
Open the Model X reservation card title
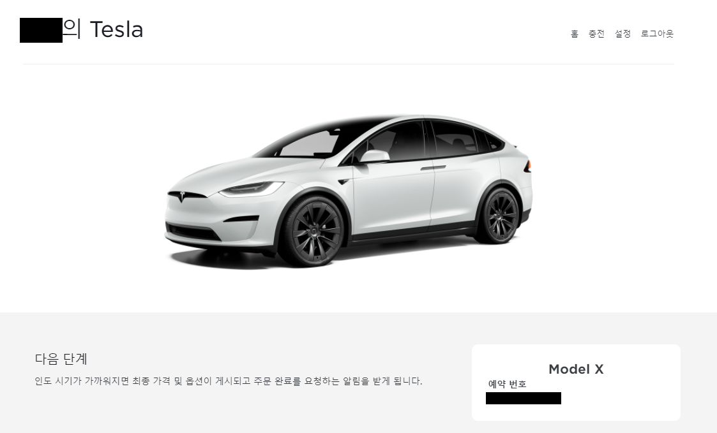point(576,369)
